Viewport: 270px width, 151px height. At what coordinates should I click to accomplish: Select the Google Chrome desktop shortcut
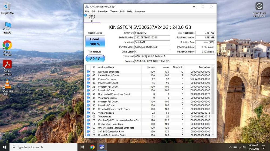tap(7, 48)
